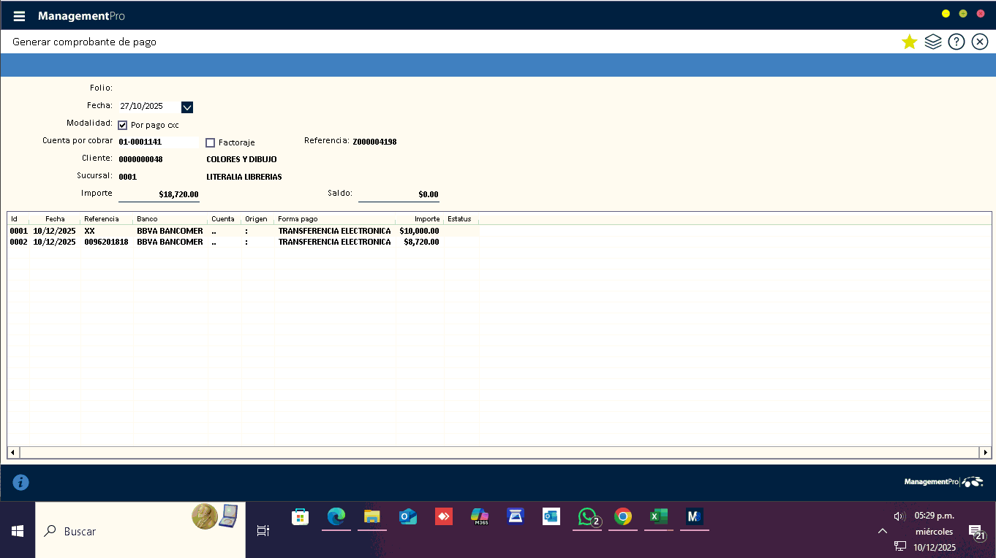Uncheck the Por pago cxc checkbox
Image resolution: width=996 pixels, height=558 pixels.
[123, 125]
